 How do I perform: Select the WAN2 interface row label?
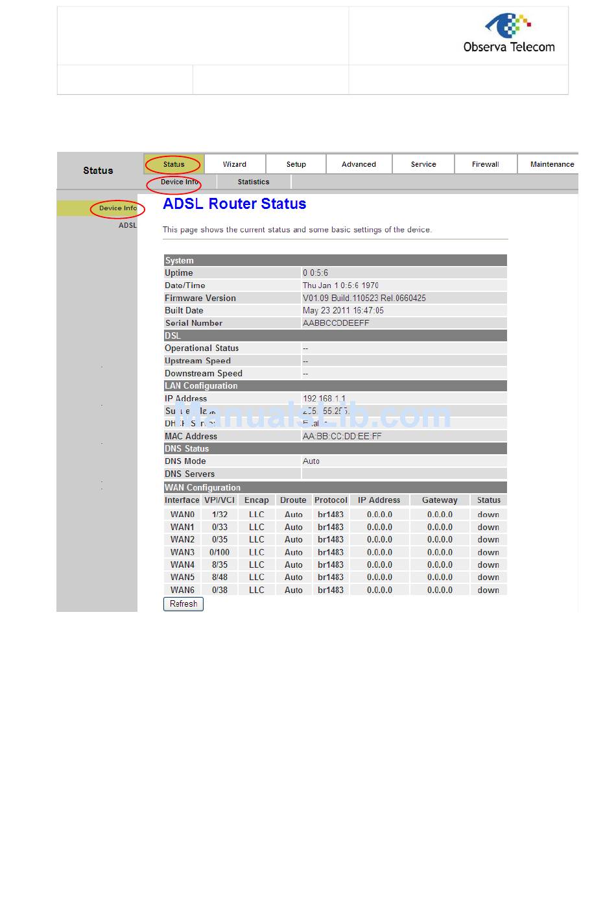point(182,540)
